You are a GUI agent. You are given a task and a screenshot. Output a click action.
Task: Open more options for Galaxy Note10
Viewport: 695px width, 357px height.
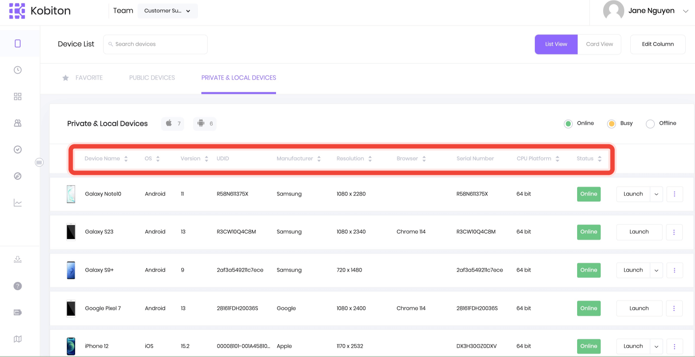(674, 194)
